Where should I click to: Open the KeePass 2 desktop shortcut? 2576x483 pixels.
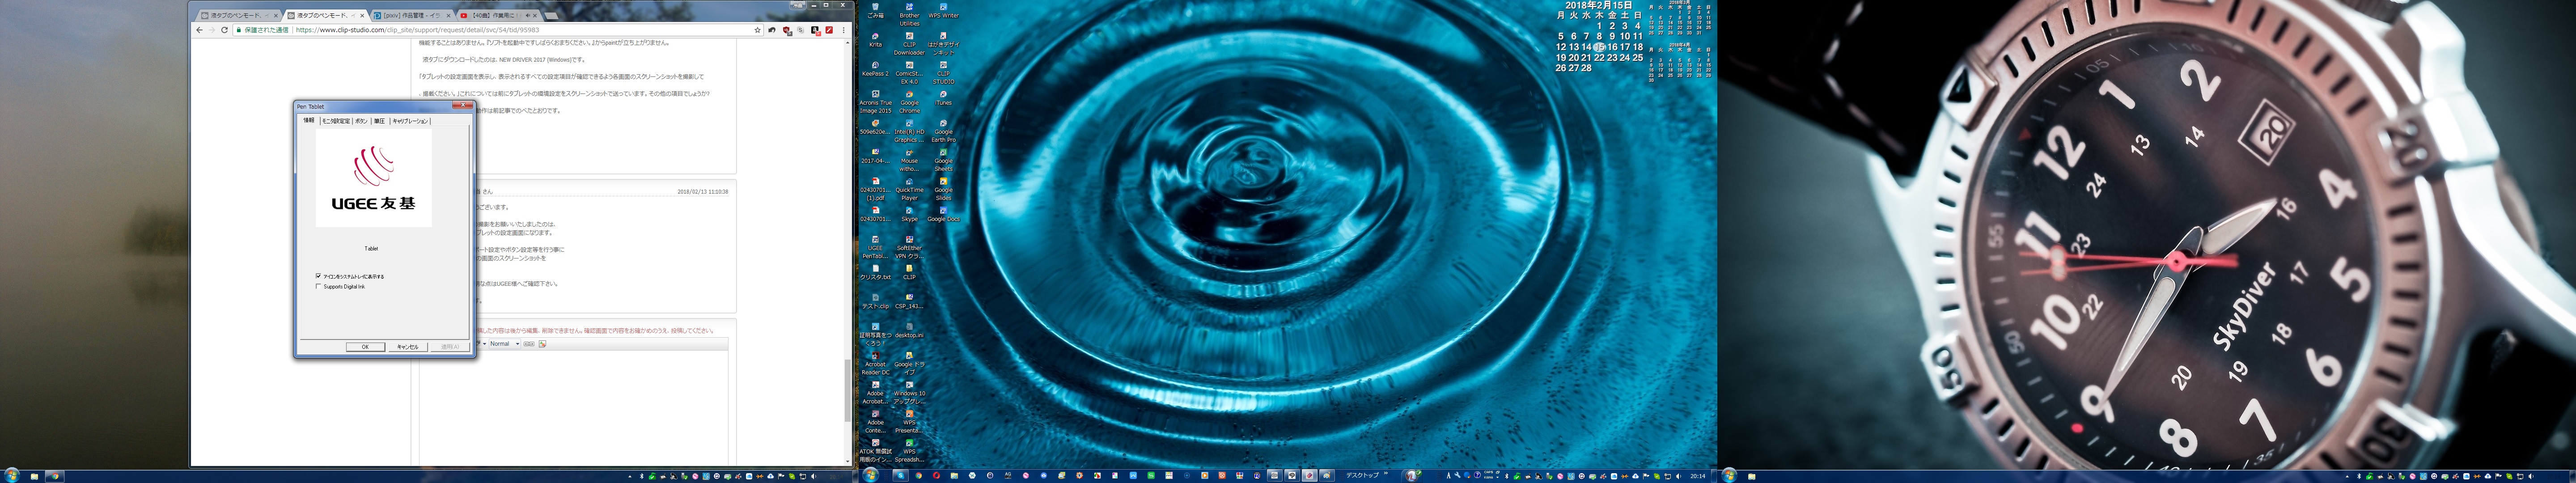(875, 66)
